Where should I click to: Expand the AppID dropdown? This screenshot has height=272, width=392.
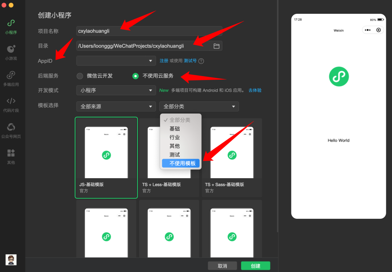116,60
